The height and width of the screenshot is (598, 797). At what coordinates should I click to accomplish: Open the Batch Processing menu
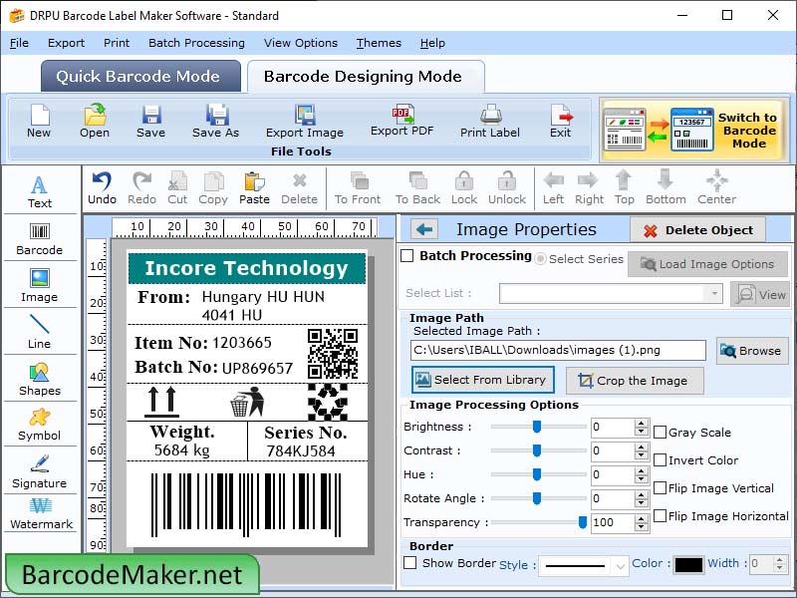[x=196, y=43]
